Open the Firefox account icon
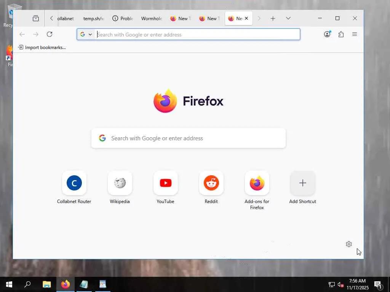Viewport: 390px width, 292px height. (x=327, y=34)
